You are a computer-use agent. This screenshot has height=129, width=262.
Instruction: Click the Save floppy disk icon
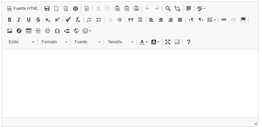47,8
